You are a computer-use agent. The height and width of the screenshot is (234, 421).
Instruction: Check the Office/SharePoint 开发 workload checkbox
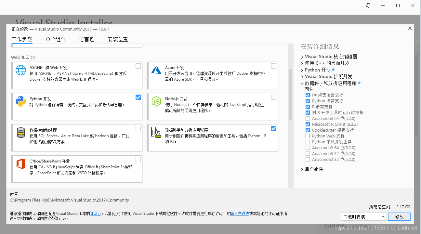coord(138,160)
